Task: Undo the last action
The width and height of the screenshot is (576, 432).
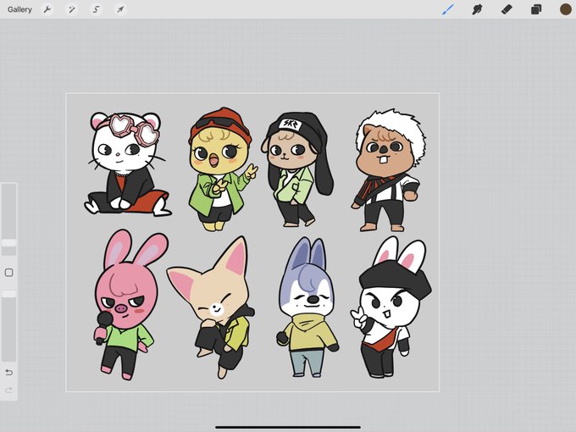Action: (8, 373)
